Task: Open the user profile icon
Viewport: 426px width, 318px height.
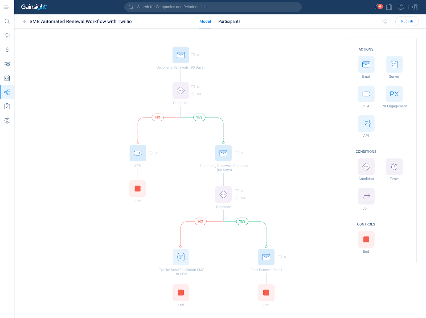Action: [x=415, y=7]
